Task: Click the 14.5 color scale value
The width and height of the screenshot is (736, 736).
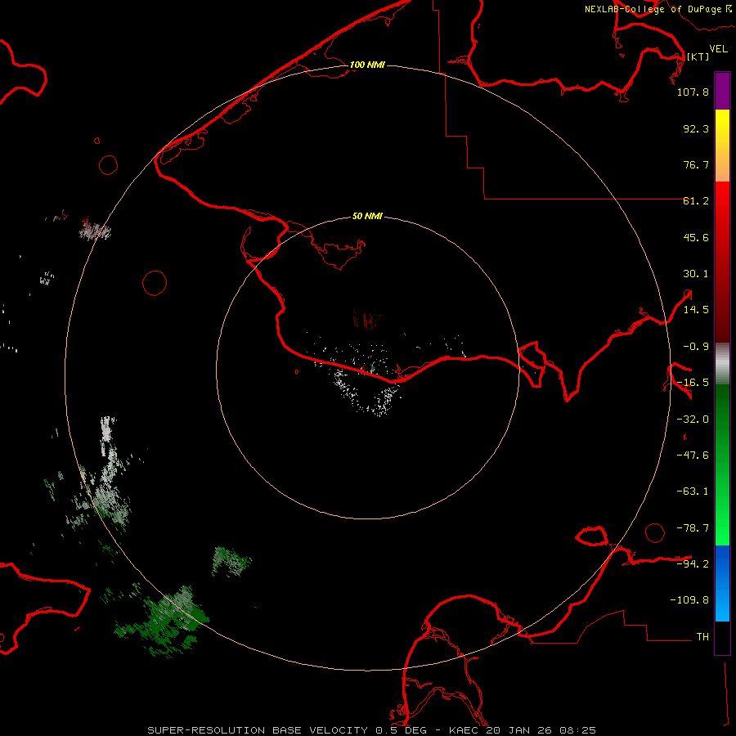Action: point(696,310)
